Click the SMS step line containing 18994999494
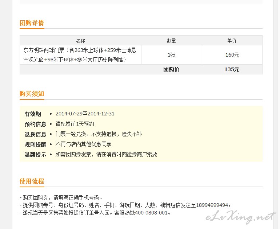Viewport: 280px width, 229px height. tap(125, 205)
